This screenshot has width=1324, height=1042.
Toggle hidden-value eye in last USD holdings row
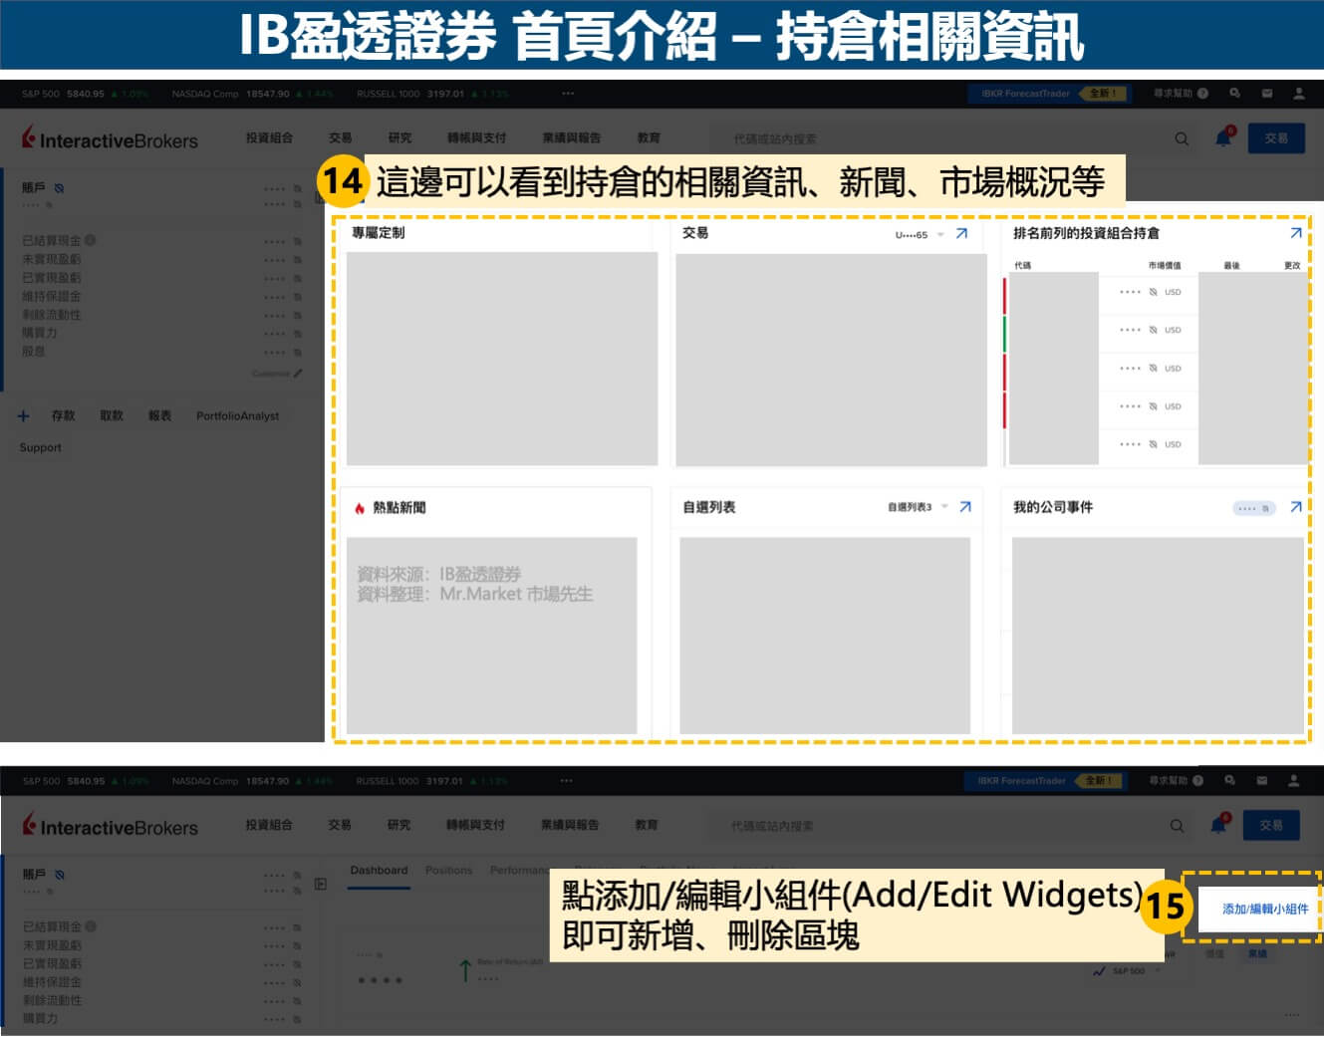(1153, 444)
